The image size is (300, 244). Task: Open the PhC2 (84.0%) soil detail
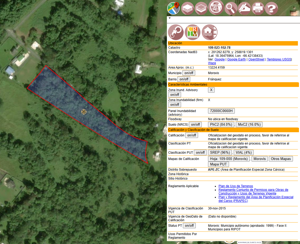pos(221,124)
